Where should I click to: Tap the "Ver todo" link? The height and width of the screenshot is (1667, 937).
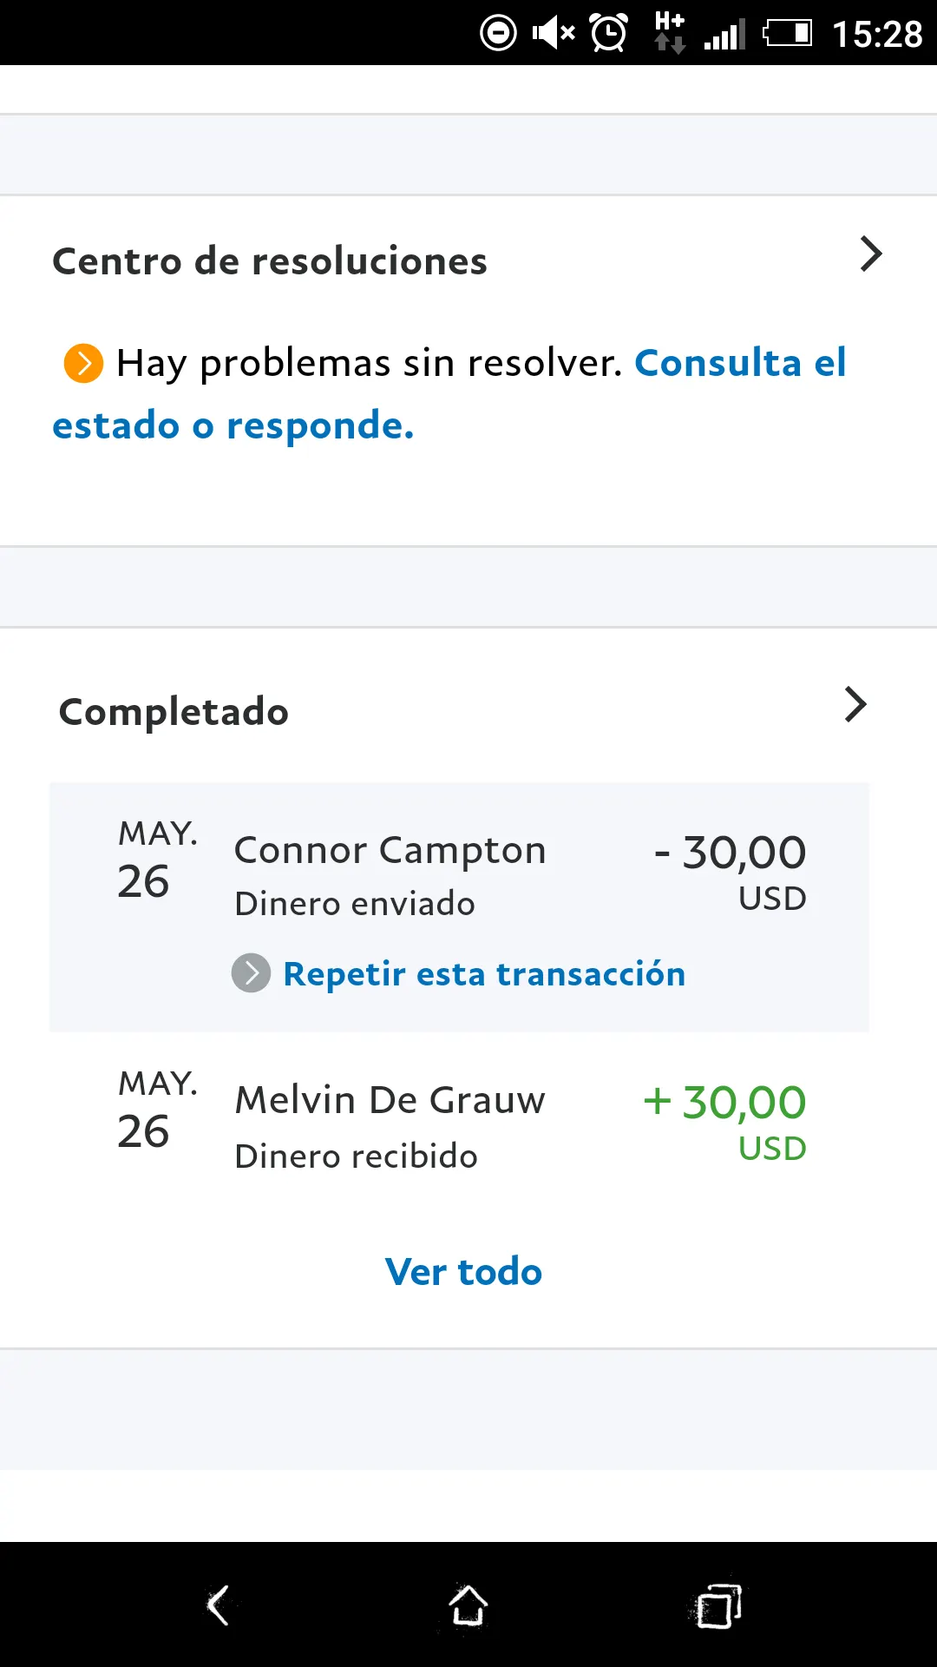tap(463, 1272)
